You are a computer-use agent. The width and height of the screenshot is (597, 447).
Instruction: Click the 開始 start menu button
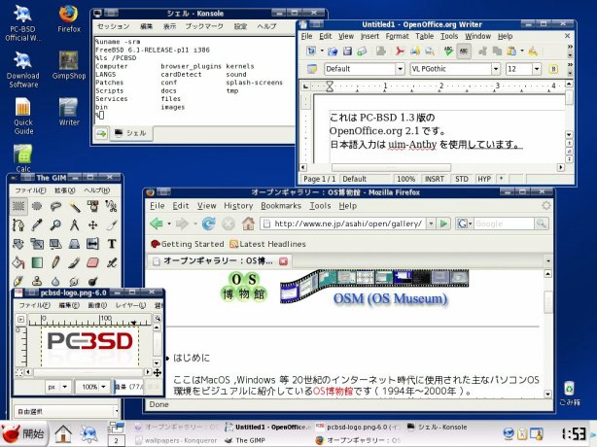[23, 433]
